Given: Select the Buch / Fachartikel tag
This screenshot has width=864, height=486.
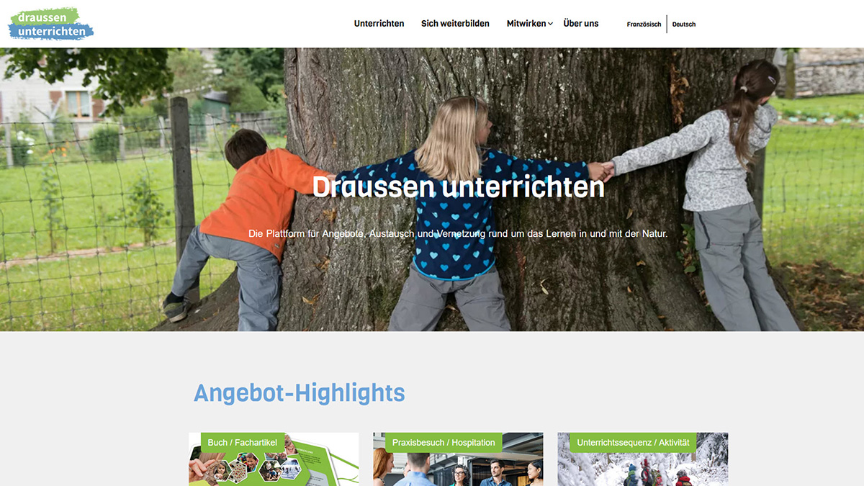Looking at the screenshot, I should coord(242,442).
